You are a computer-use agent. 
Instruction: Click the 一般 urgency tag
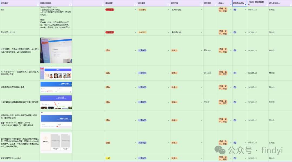click(x=108, y=158)
